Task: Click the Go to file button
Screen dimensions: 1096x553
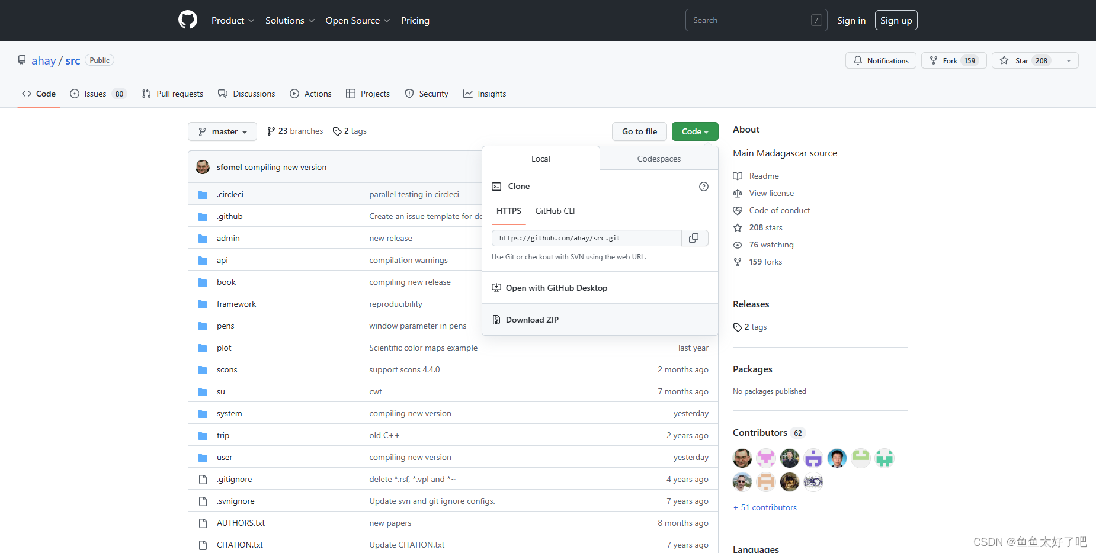Action: click(639, 131)
